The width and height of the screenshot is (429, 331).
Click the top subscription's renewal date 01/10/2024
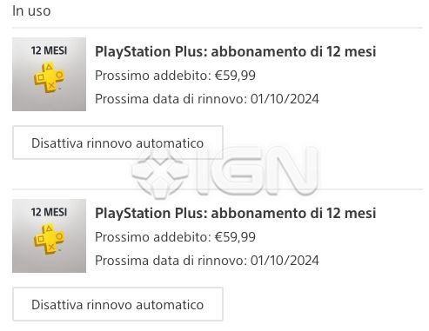tap(285, 99)
